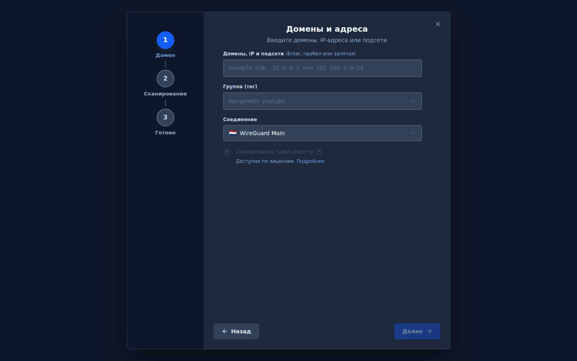The height and width of the screenshot is (361, 577).
Task: Click the "WireGuard Main" connection text
Action: click(x=262, y=133)
